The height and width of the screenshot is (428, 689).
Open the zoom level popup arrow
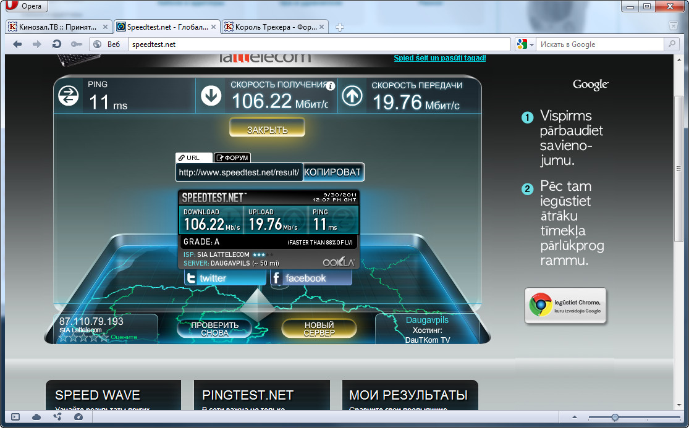(574, 417)
